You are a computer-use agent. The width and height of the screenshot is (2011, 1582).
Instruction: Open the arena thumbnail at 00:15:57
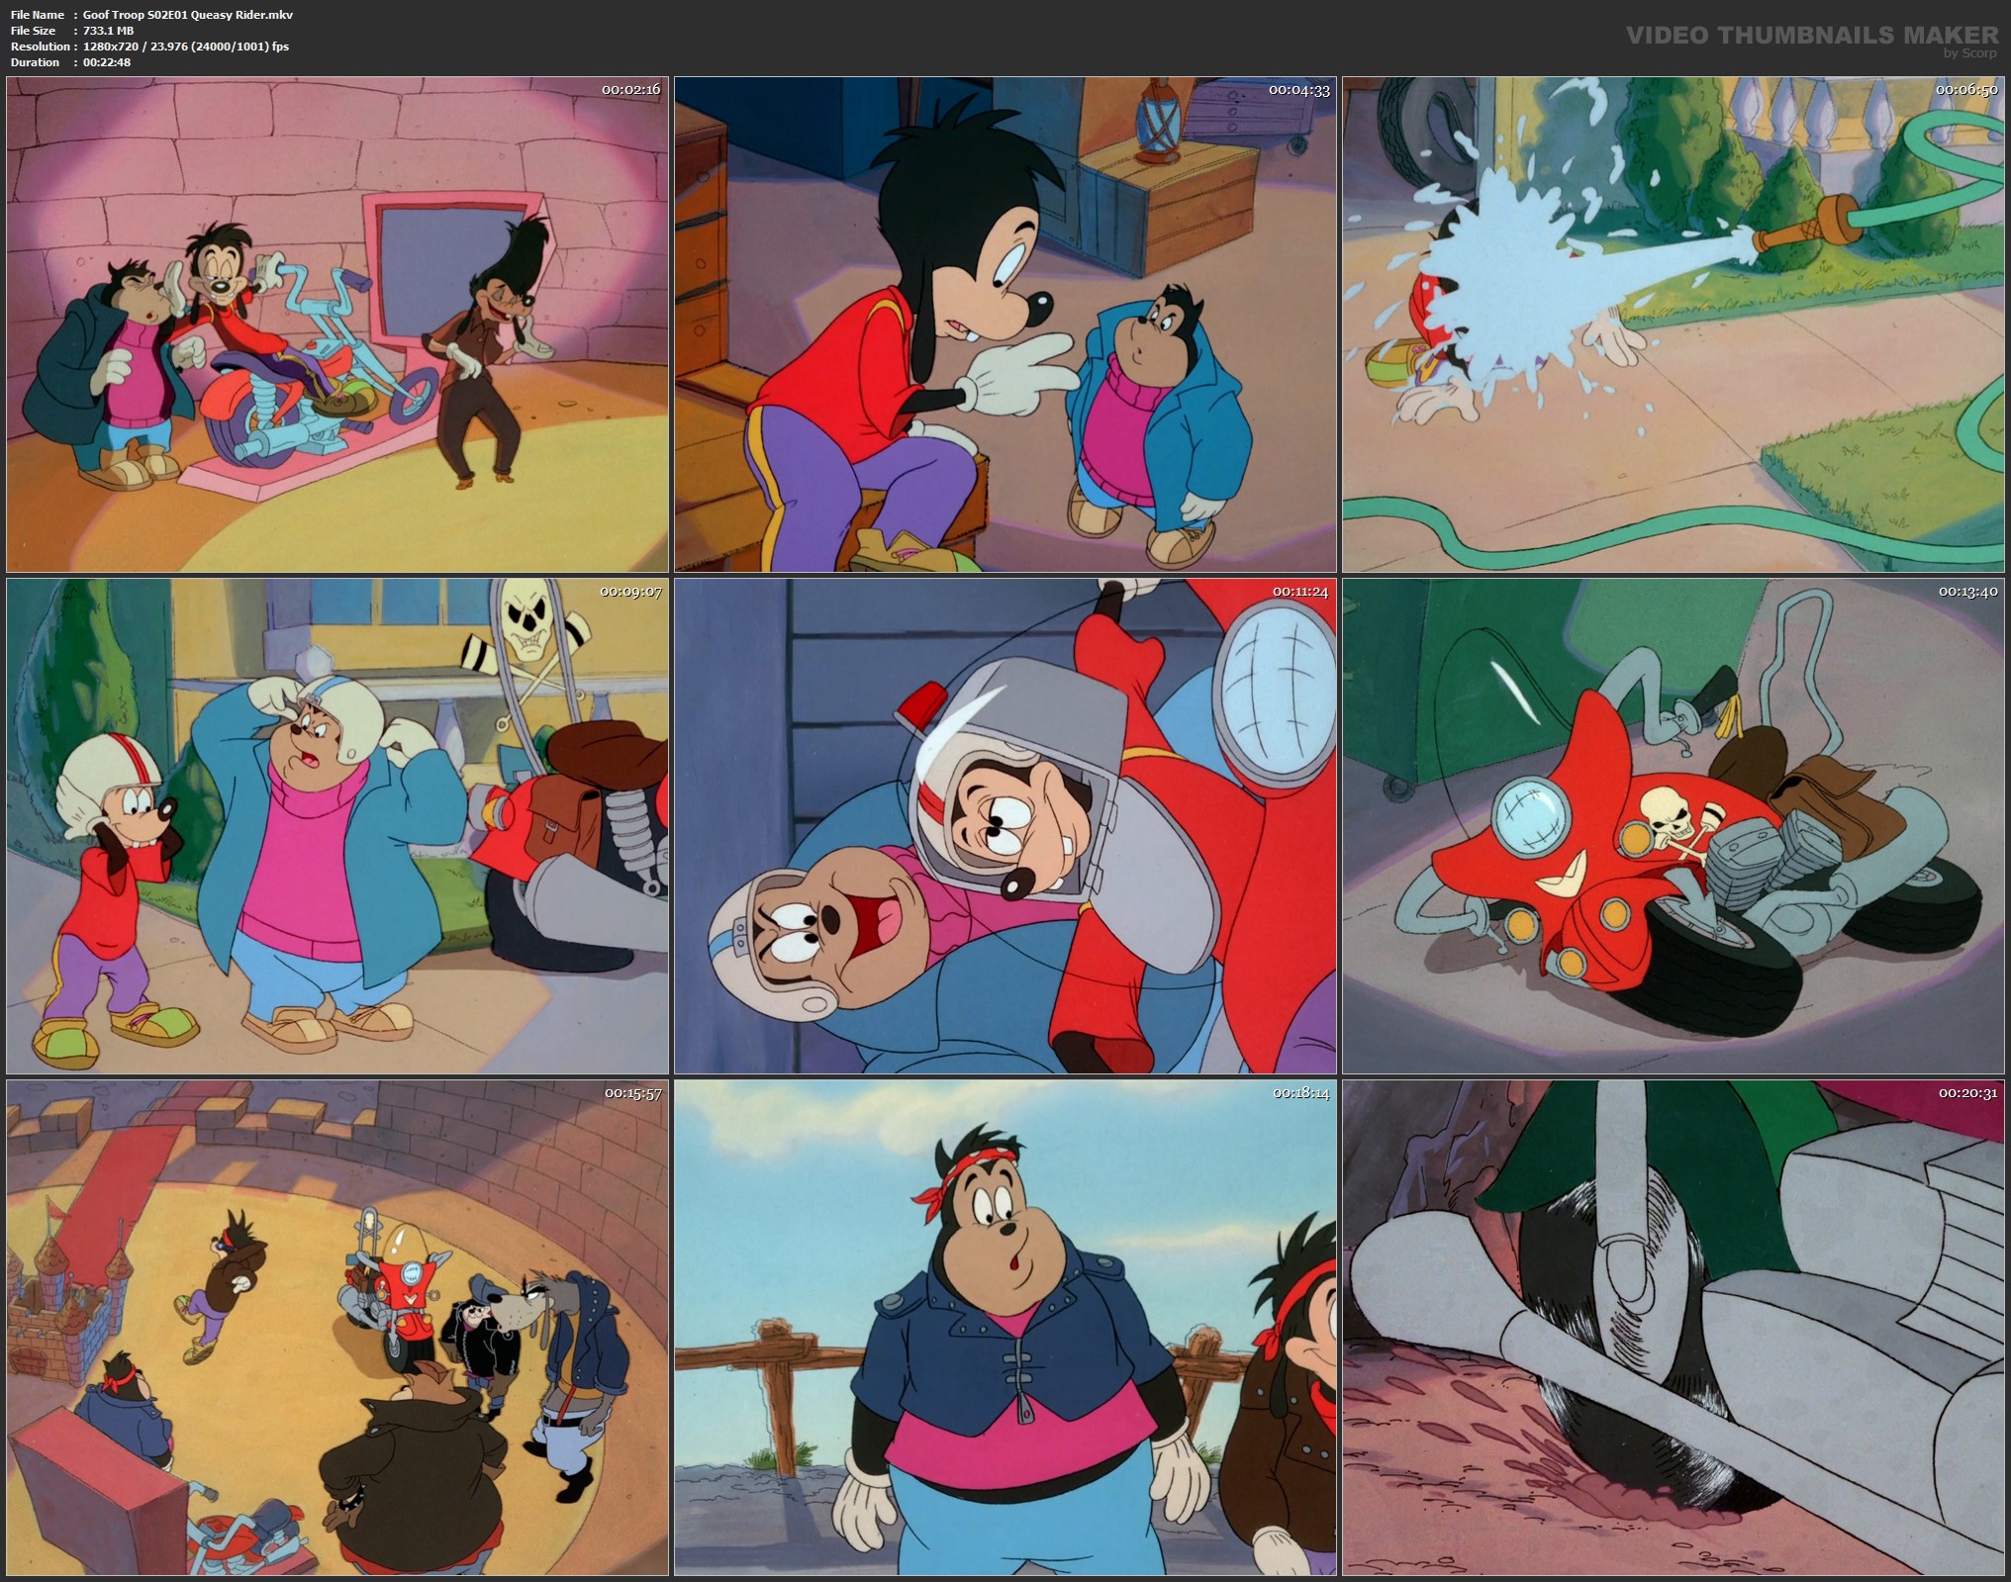pos(336,1328)
